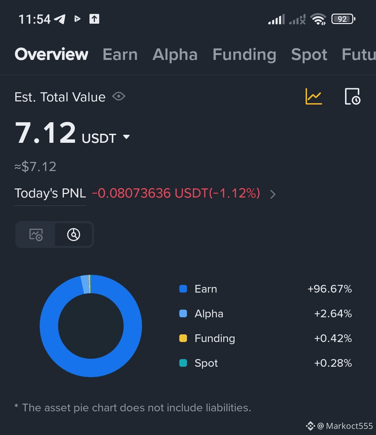The height and width of the screenshot is (435, 376).
Task: Hide total value with the eye icon
Action: [x=119, y=96]
